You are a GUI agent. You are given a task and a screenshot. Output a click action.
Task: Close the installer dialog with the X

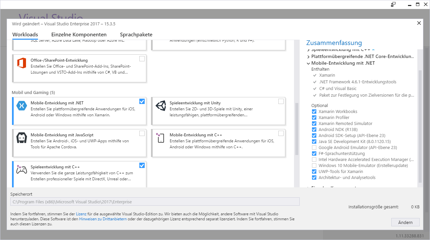pyautogui.click(x=419, y=23)
